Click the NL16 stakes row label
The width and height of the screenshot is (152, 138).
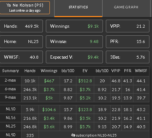11,118
